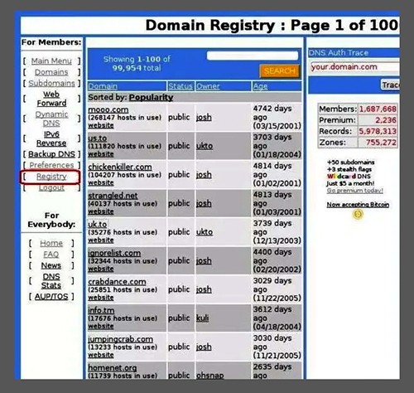Open Backup DNS link
The width and height of the screenshot is (414, 393).
(x=51, y=154)
